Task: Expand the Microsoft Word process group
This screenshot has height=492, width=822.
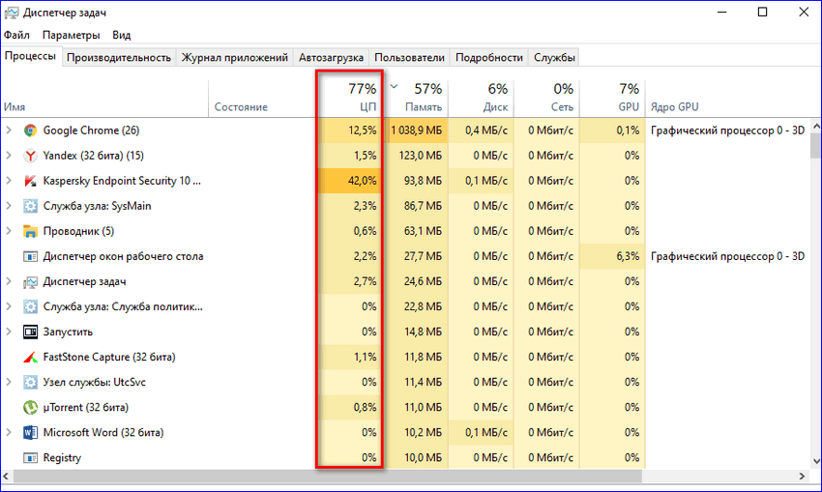Action: (x=9, y=432)
